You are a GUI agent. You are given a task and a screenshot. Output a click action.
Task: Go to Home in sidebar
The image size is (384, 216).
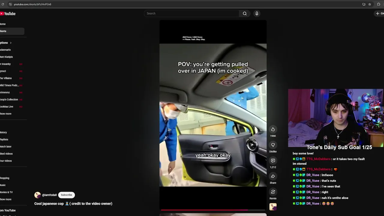[3, 24]
